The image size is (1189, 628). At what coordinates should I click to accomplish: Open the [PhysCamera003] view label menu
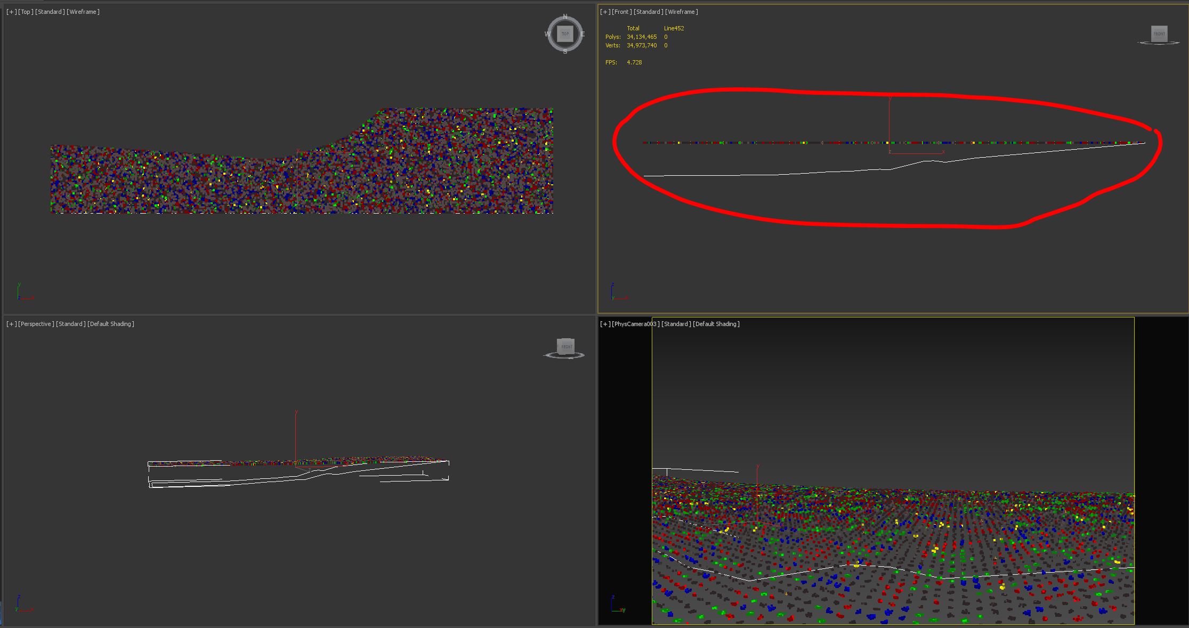pos(635,324)
